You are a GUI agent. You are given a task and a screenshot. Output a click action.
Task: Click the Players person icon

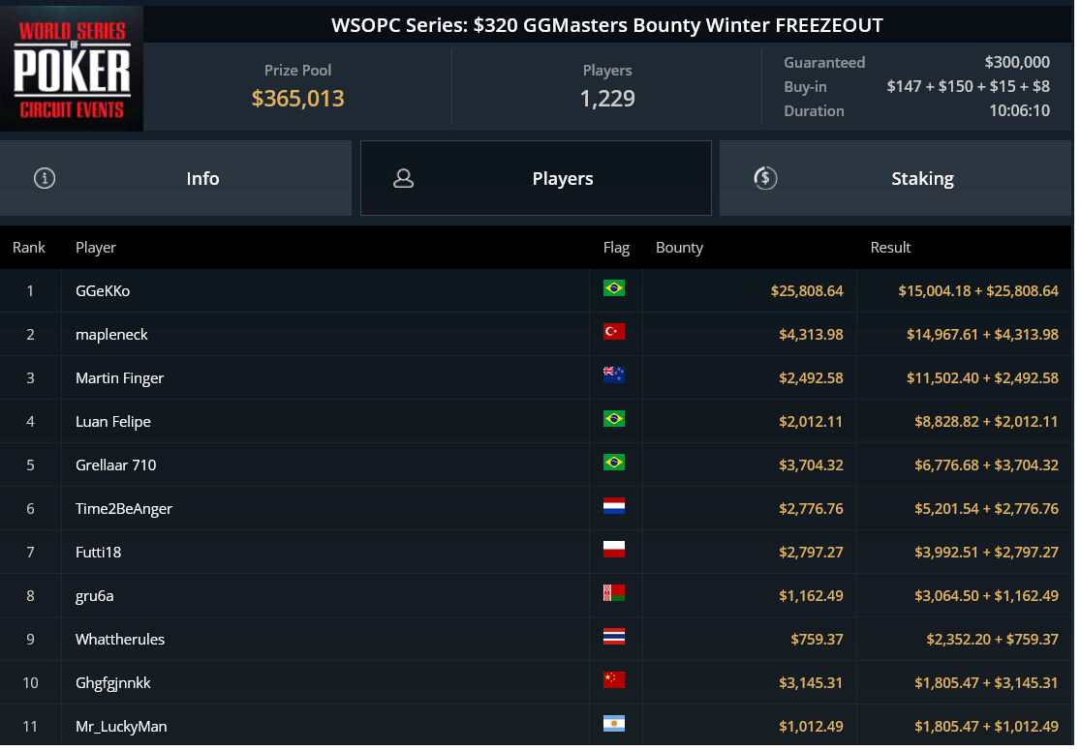(403, 178)
